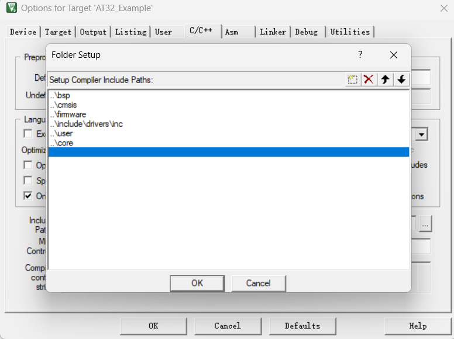
Task: Open the Folder Setup help question mark
Action: coord(360,54)
